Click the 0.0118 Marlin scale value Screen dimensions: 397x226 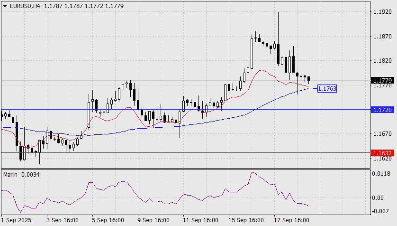(x=381, y=174)
